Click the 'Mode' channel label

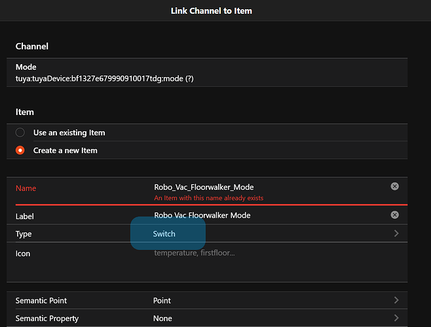tap(26, 67)
